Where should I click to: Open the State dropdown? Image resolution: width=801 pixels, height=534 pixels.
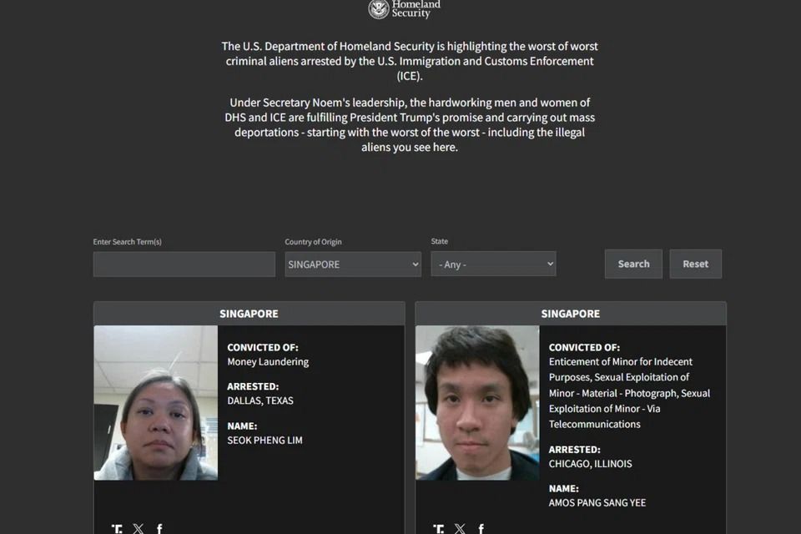(493, 264)
